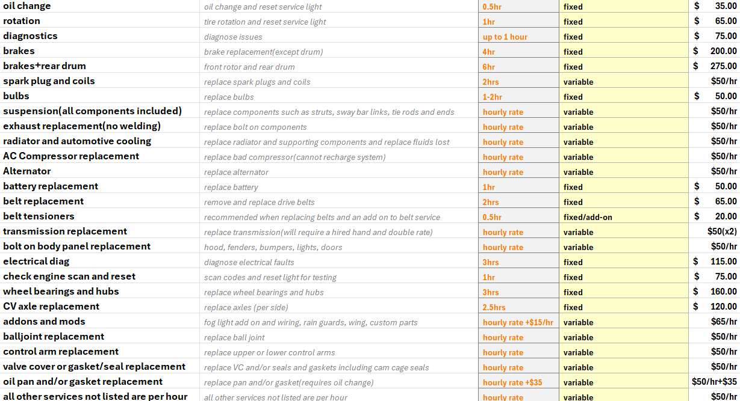740x401 pixels.
Task: Select the "hood, fenders, bumpers, lights, doors" cell
Action: (x=339, y=247)
